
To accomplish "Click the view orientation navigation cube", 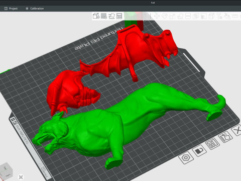I will coord(7,171).
